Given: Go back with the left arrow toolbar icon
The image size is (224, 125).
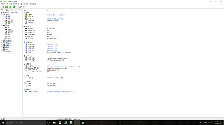Looking at the screenshot, I should click(3, 7).
